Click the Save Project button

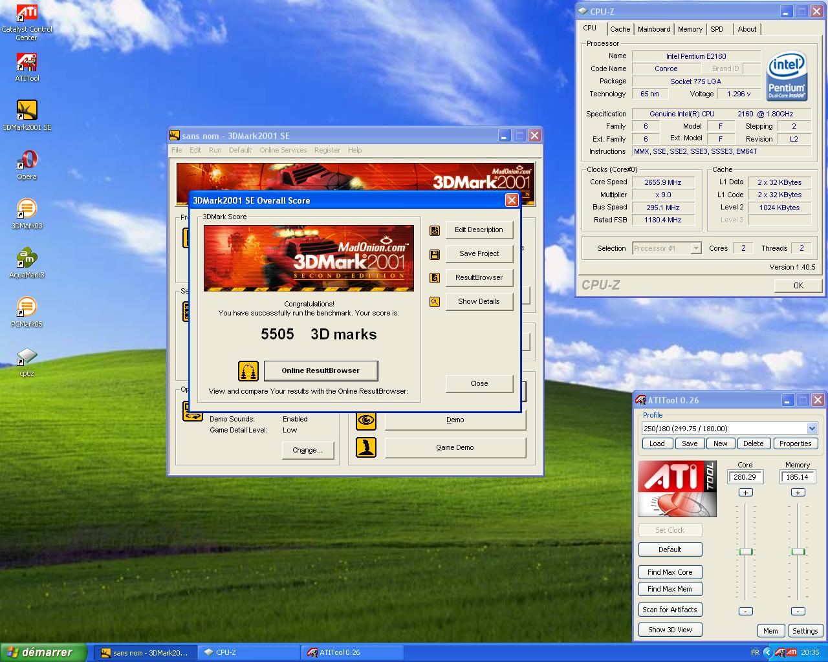479,254
